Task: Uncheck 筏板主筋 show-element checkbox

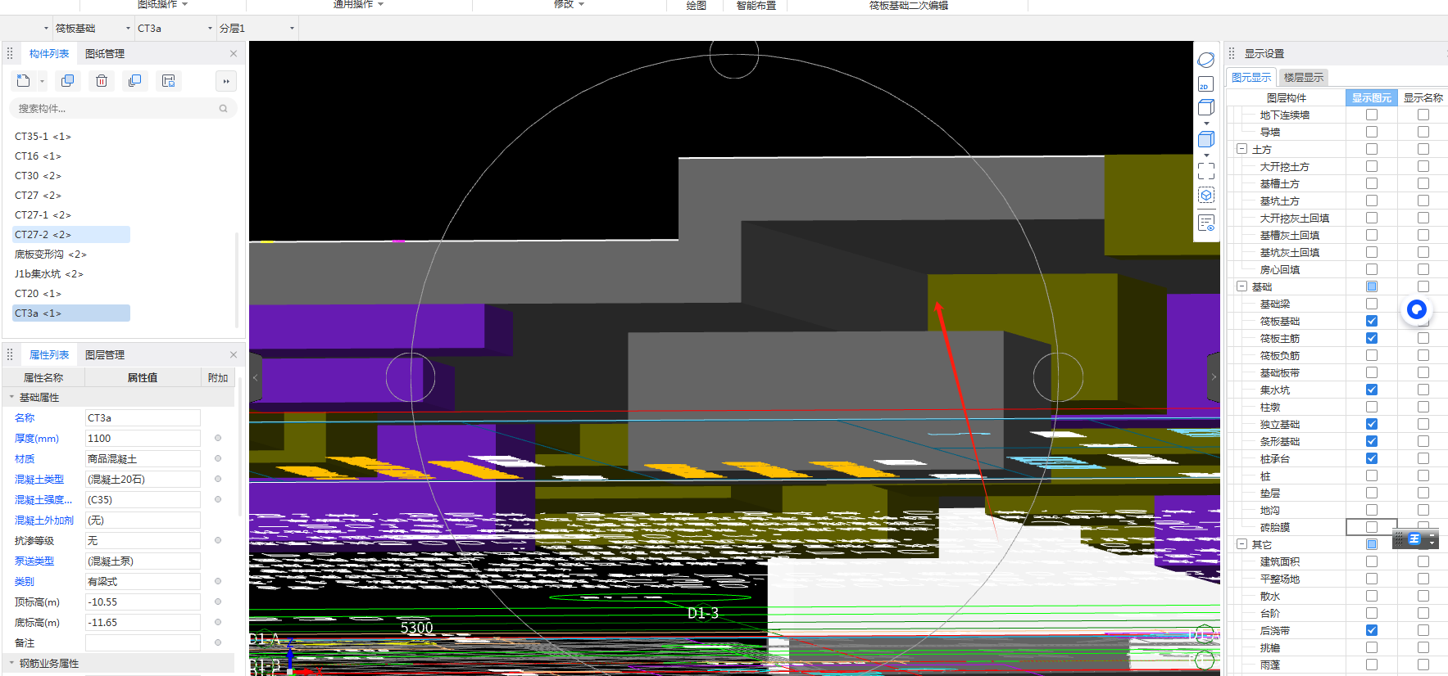Action: pyautogui.click(x=1372, y=338)
